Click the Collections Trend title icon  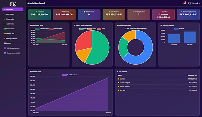pos(31,26)
